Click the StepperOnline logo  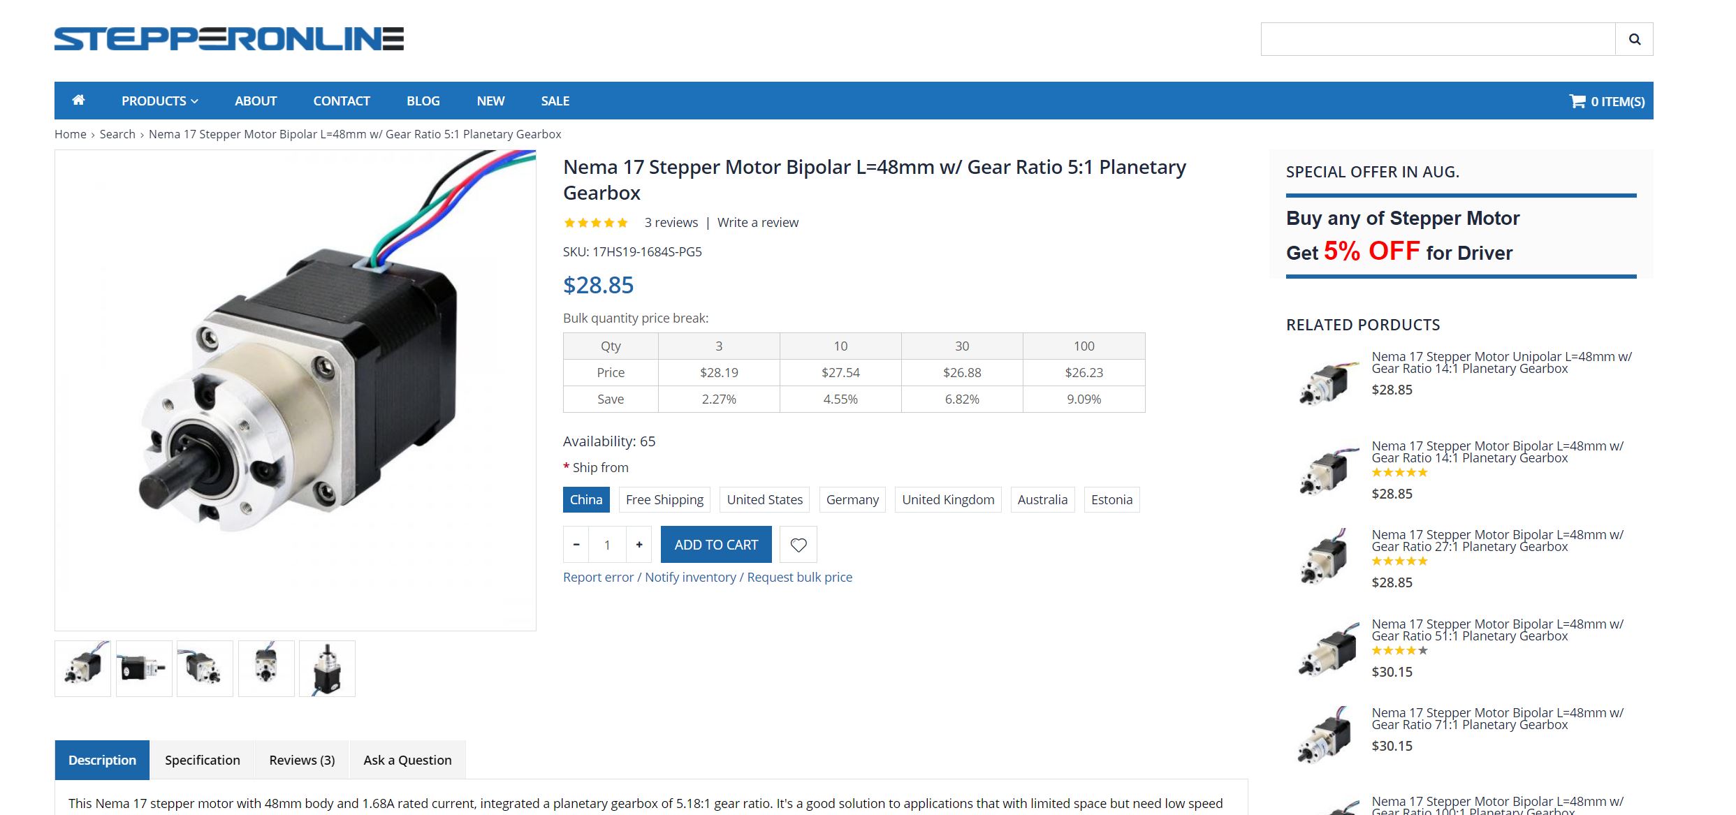click(229, 39)
